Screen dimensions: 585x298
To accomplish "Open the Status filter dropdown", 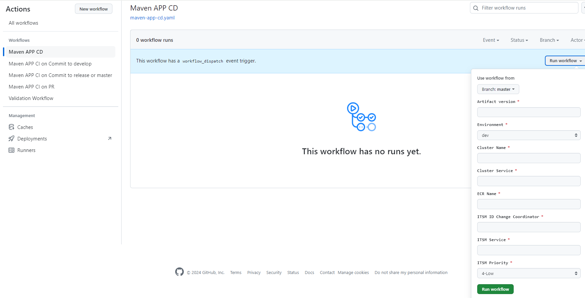I will pyautogui.click(x=519, y=40).
